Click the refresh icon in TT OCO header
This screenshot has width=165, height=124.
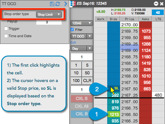57,4
